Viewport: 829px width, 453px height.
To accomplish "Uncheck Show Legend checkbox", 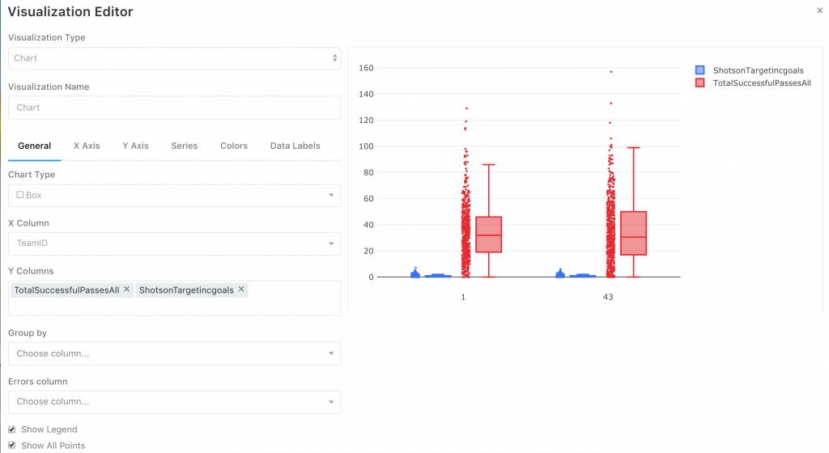I will pyautogui.click(x=11, y=430).
